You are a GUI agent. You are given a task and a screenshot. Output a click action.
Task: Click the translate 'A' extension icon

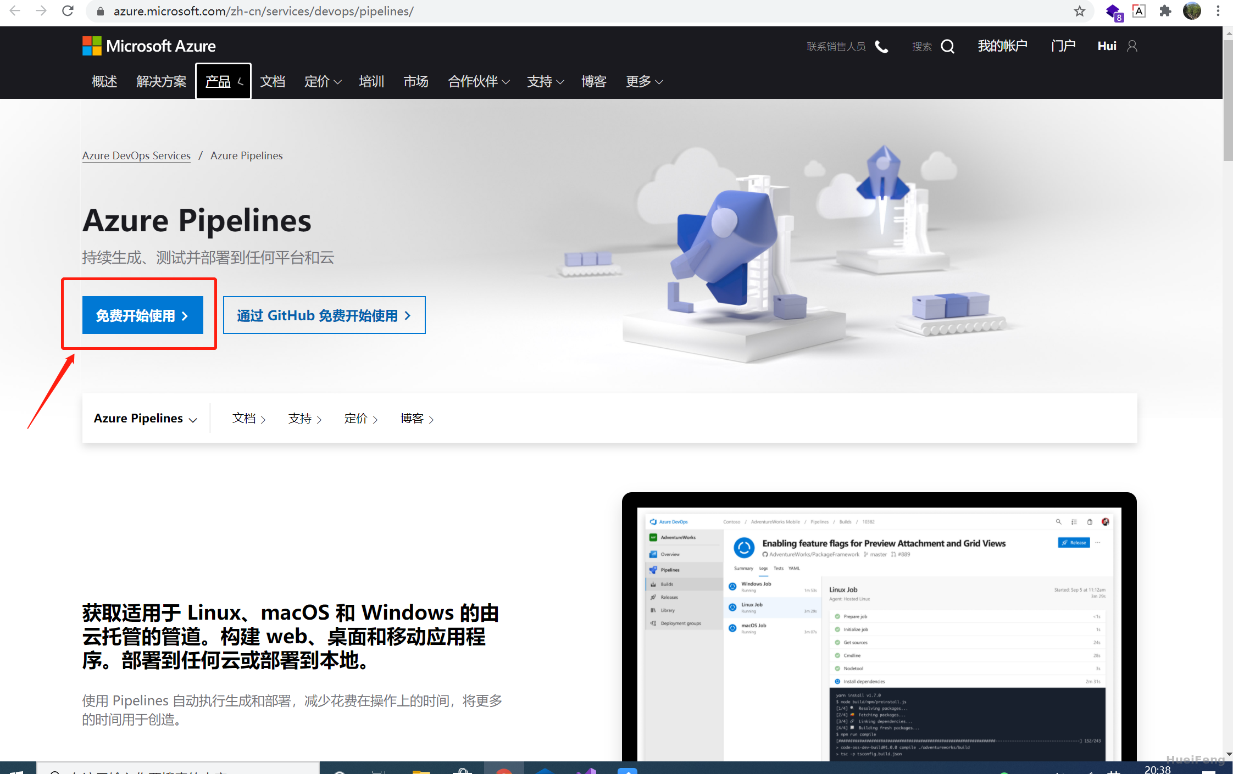(x=1139, y=11)
